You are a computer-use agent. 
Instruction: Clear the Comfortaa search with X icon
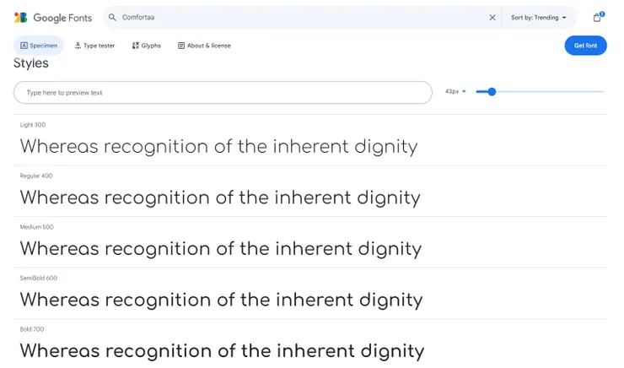492,17
